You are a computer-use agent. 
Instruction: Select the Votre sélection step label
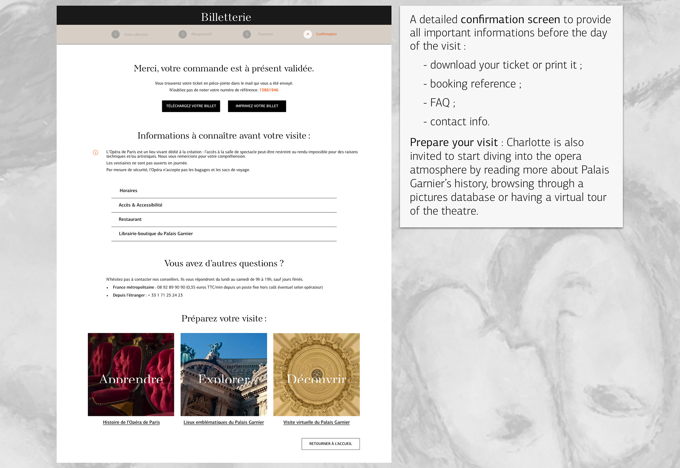click(x=136, y=35)
